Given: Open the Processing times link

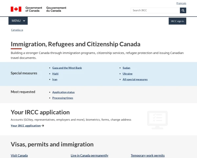Looking at the screenshot, I should click(x=63, y=98).
